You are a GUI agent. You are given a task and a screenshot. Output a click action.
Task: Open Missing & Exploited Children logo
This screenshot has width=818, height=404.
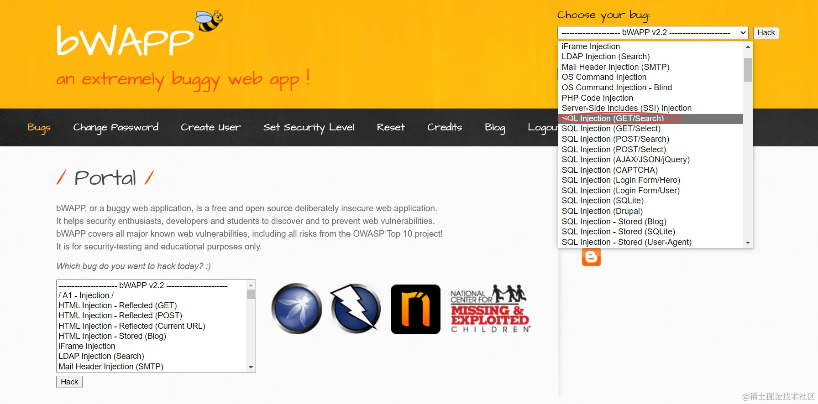coord(491,309)
